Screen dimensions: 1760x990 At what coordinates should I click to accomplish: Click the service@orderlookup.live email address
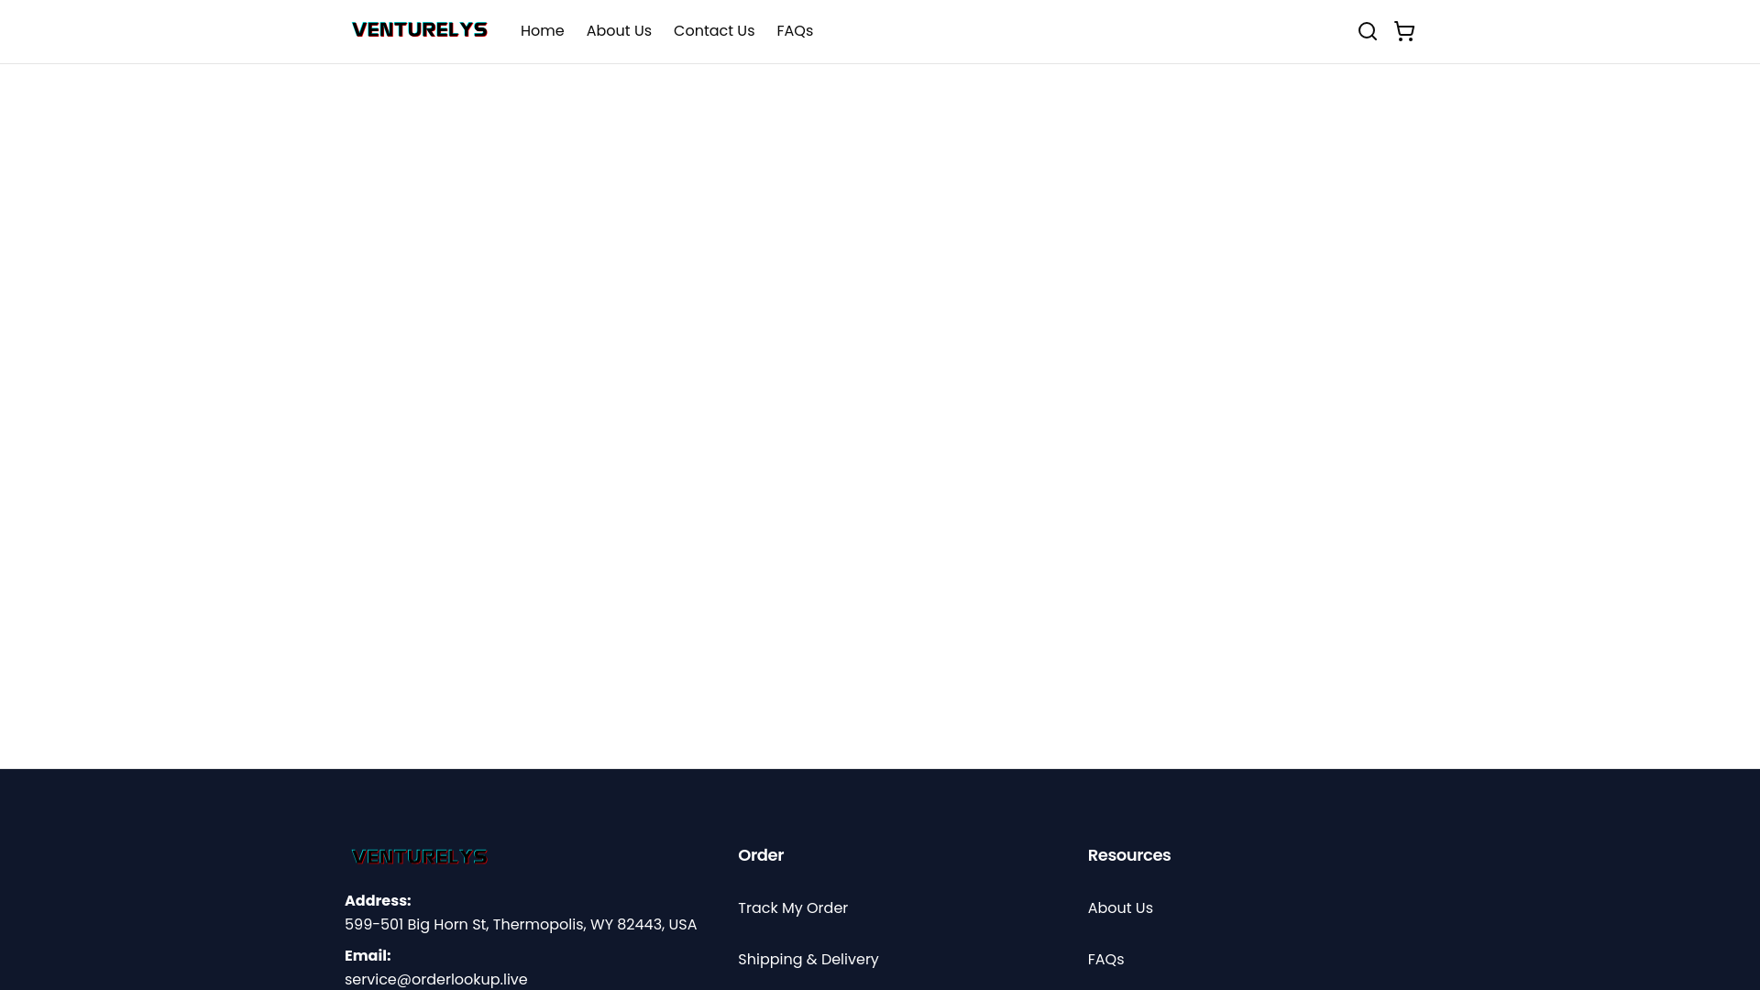(x=436, y=979)
